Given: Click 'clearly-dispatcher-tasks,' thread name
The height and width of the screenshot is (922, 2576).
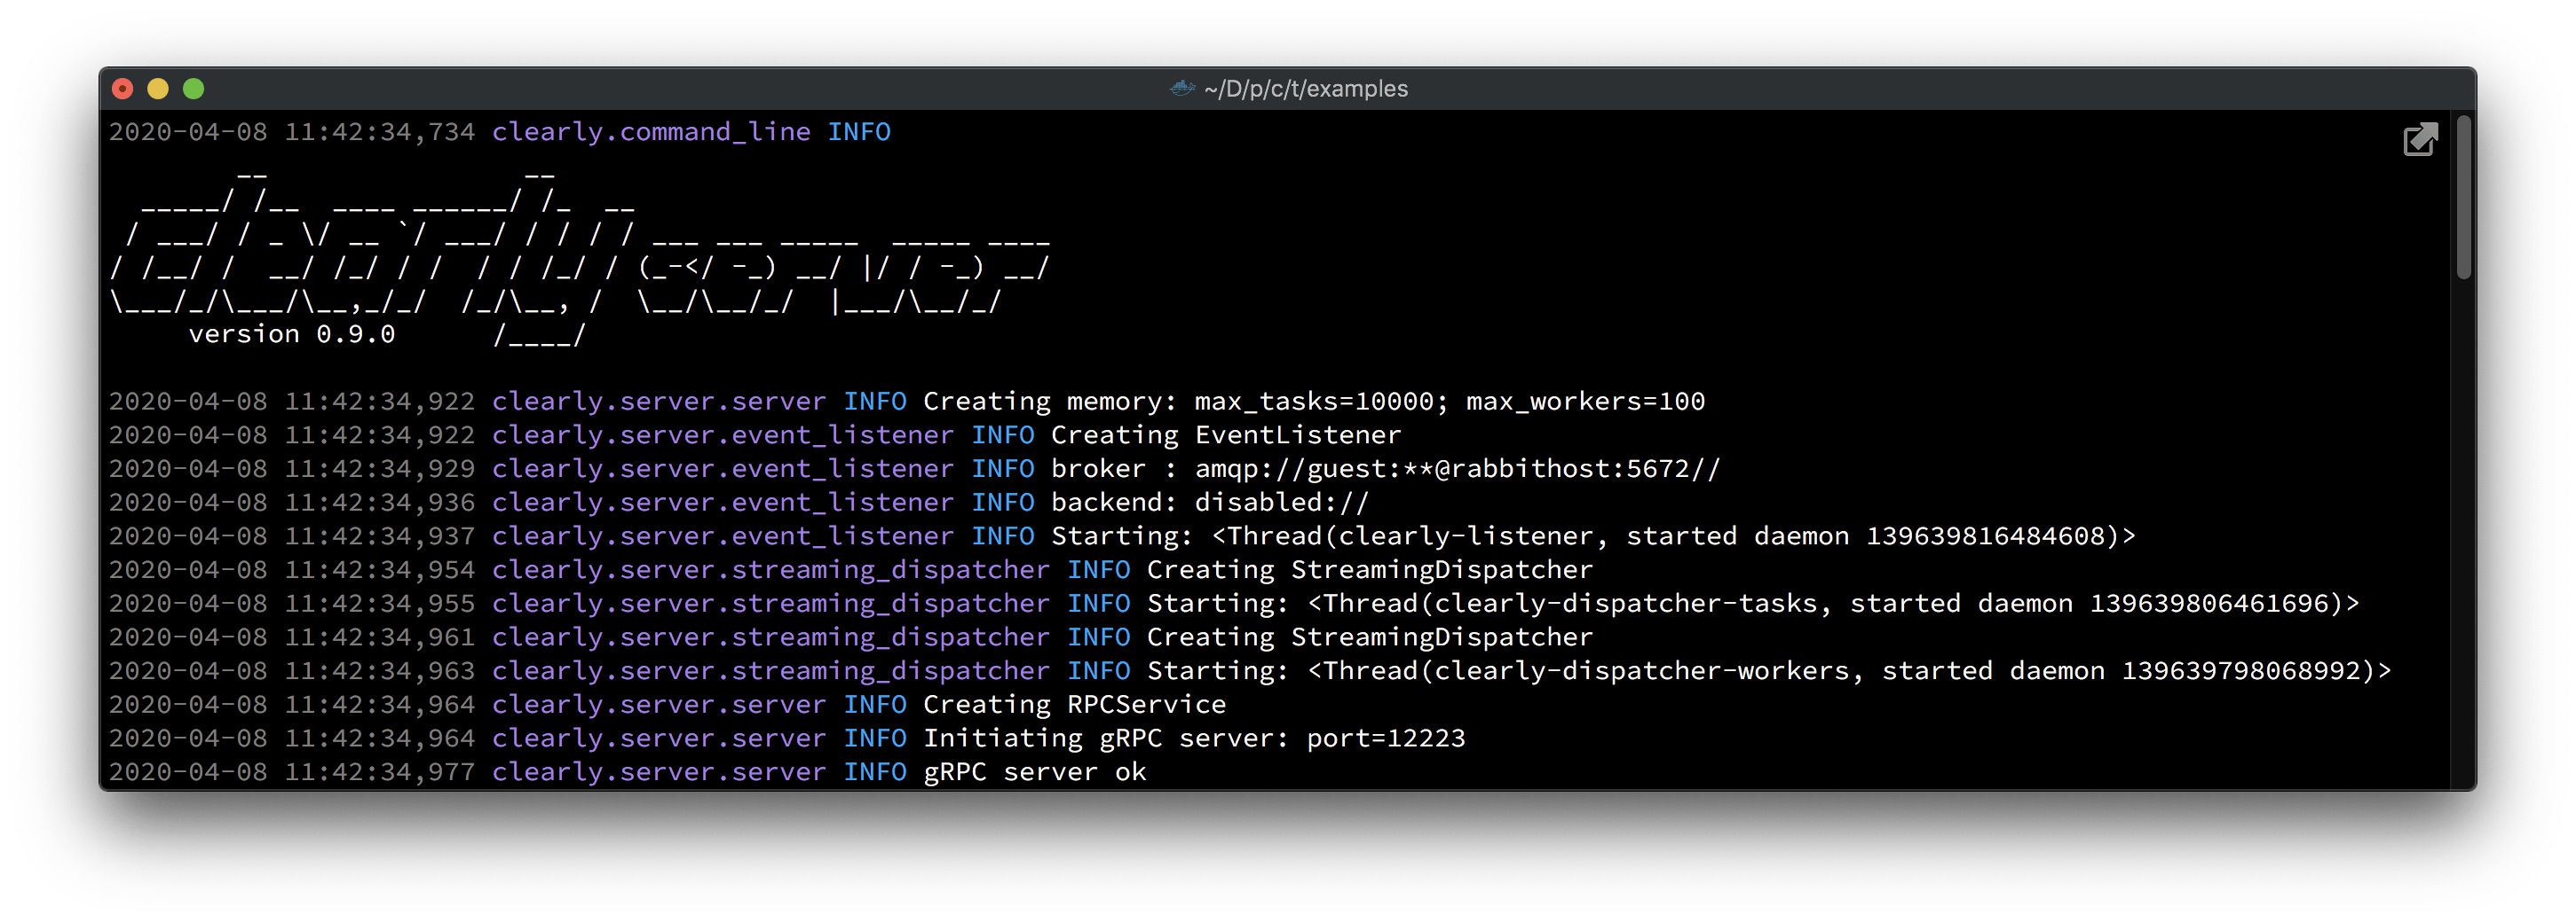Looking at the screenshot, I should (1633, 604).
